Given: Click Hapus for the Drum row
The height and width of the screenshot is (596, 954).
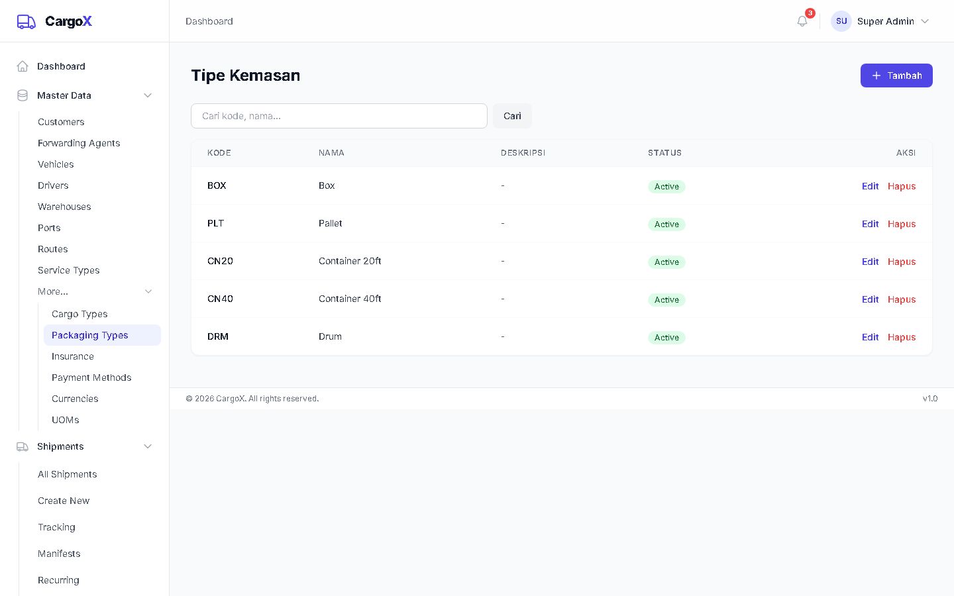Looking at the screenshot, I should [x=902, y=337].
